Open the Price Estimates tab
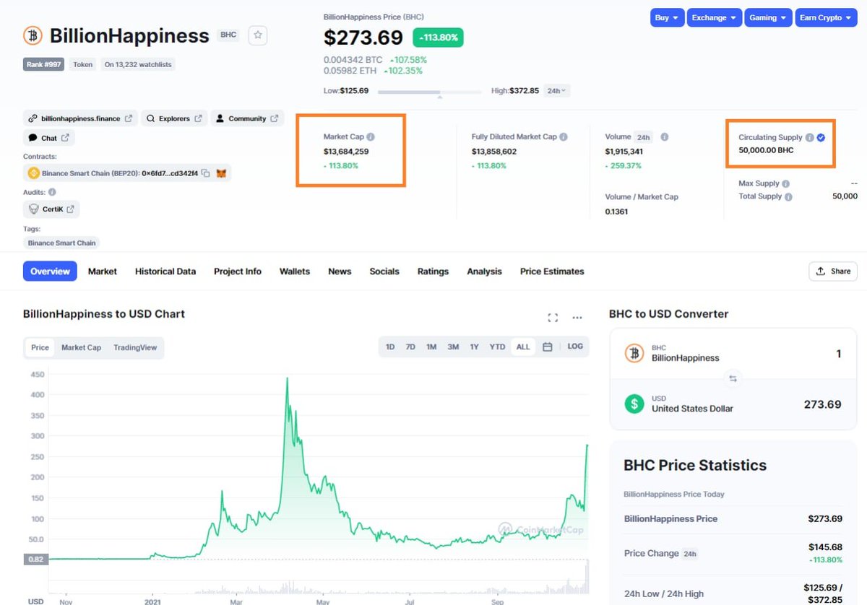 552,271
